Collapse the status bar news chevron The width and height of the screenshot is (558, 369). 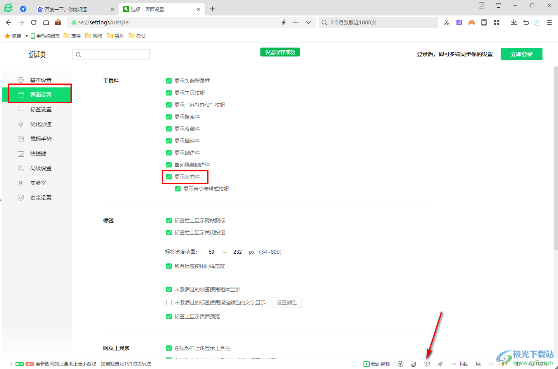coord(11,364)
